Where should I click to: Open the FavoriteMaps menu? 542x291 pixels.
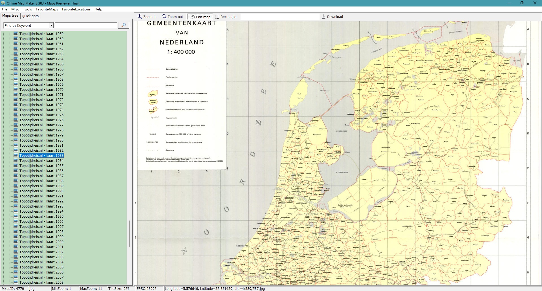click(47, 9)
